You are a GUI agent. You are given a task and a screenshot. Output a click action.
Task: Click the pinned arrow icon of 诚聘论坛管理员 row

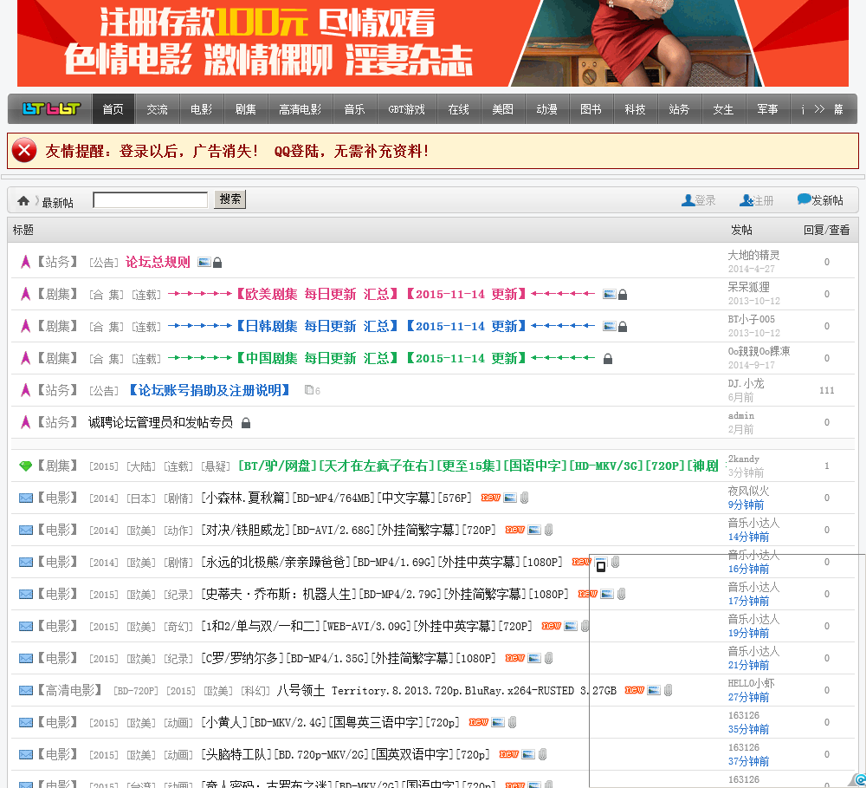coord(25,422)
